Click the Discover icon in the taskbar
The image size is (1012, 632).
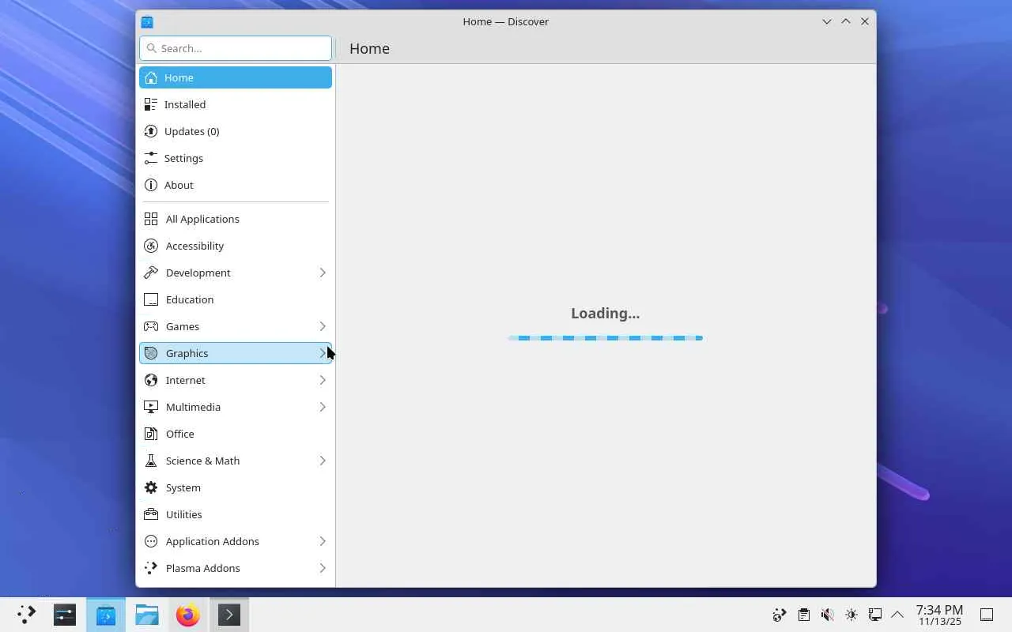coord(106,615)
